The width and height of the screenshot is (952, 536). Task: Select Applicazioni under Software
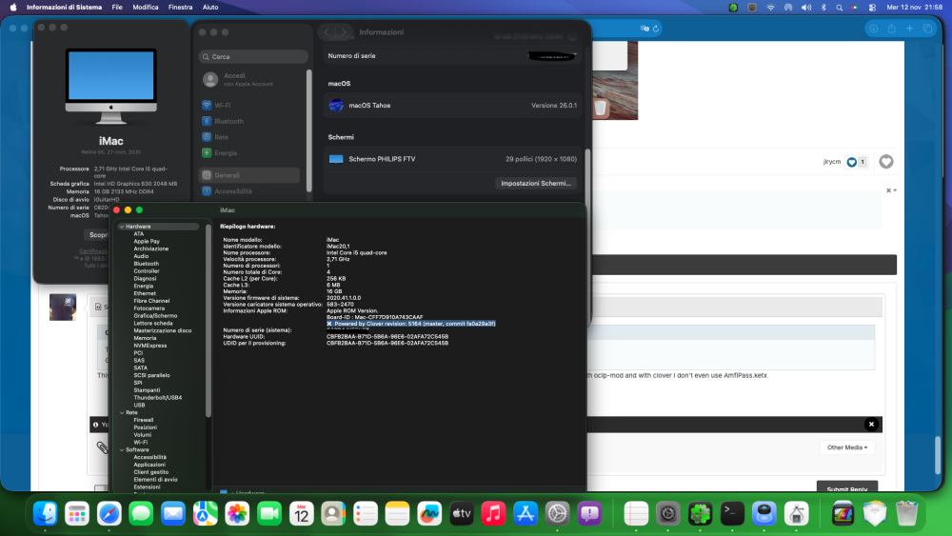point(149,465)
